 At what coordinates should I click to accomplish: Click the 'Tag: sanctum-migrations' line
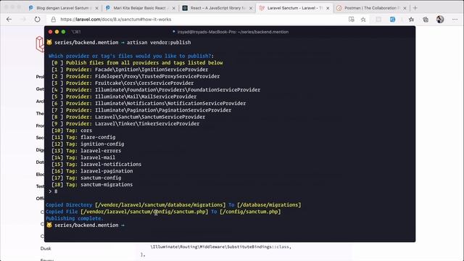click(x=92, y=185)
